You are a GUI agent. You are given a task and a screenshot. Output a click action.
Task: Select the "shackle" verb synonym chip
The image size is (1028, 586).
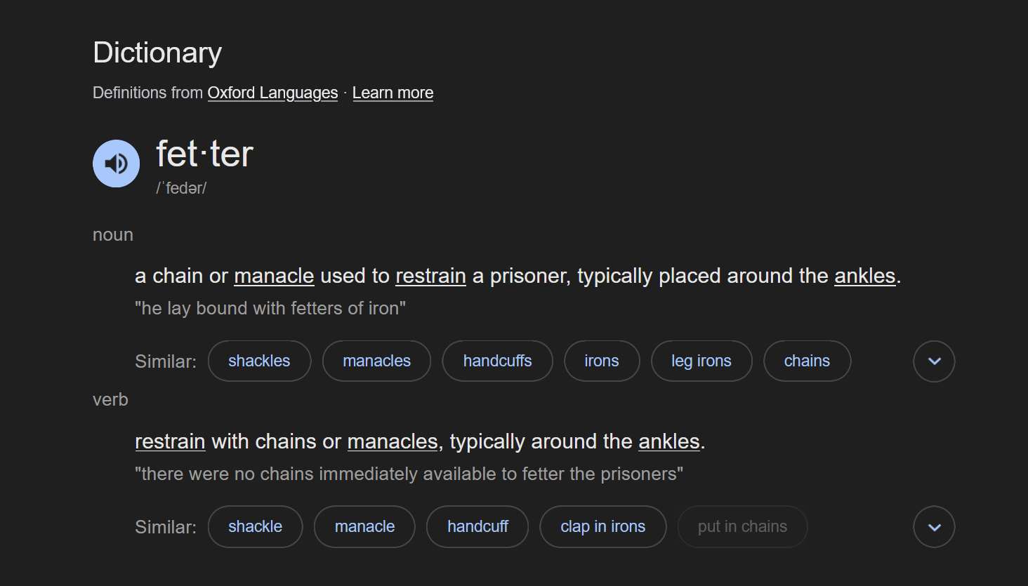[x=255, y=526]
